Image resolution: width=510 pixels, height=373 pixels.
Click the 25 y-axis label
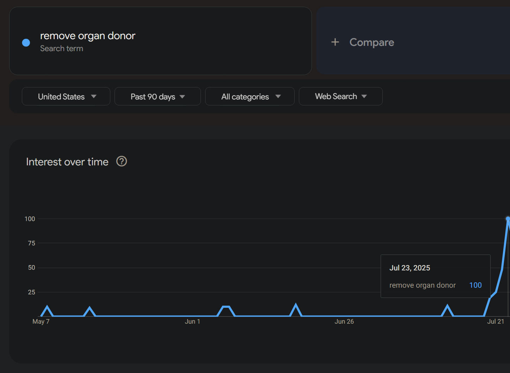point(32,292)
